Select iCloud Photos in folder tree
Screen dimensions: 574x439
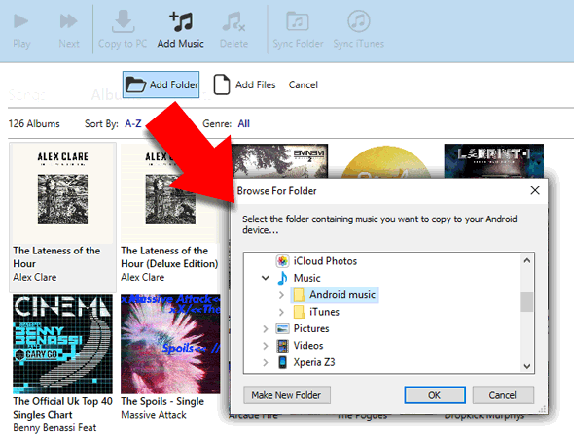pos(325,261)
